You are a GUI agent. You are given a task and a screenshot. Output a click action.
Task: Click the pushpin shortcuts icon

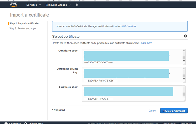(77, 5)
